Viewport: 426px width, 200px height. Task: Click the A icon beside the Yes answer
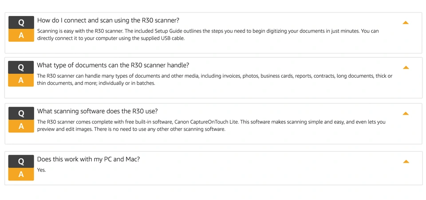[21, 174]
